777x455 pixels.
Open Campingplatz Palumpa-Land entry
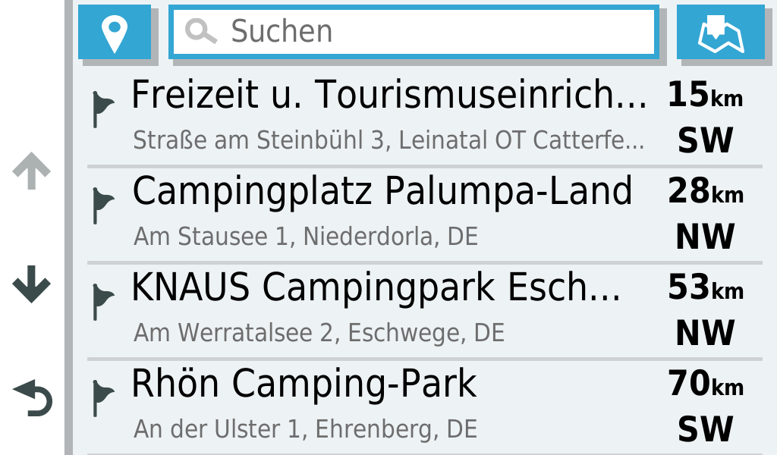tap(382, 192)
